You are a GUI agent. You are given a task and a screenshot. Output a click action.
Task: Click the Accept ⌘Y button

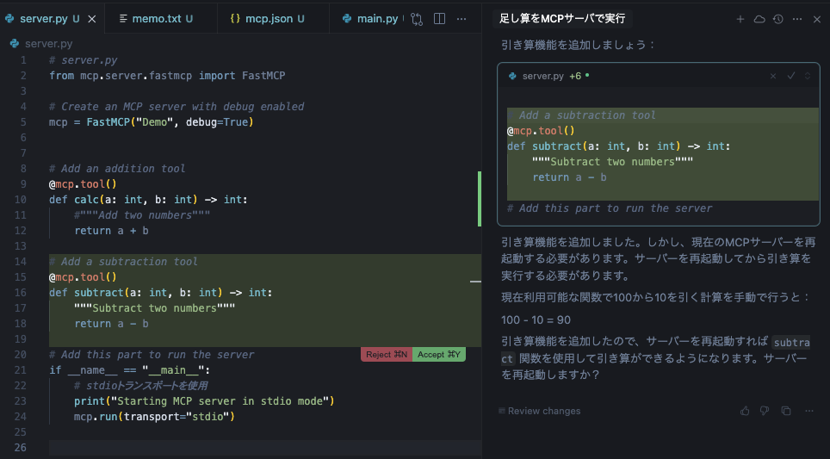[x=439, y=354]
